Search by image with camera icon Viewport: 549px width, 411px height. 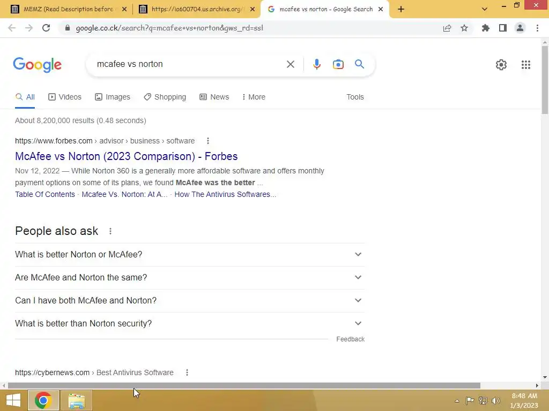(338, 64)
